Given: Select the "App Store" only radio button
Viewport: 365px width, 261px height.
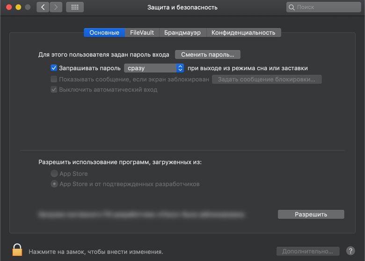Looking at the screenshot, I should point(54,174).
